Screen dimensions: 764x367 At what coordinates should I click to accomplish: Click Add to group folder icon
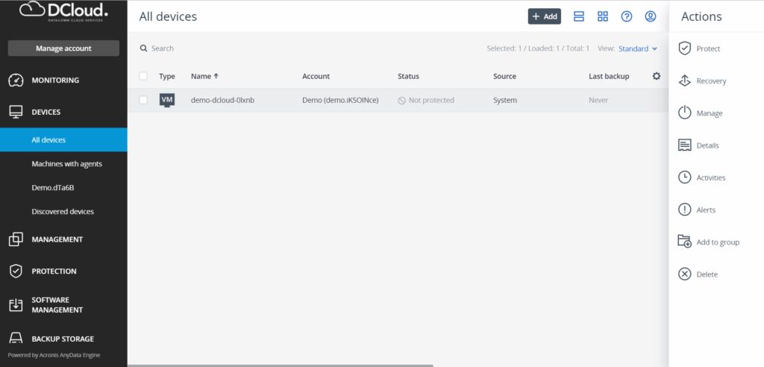pyautogui.click(x=684, y=242)
